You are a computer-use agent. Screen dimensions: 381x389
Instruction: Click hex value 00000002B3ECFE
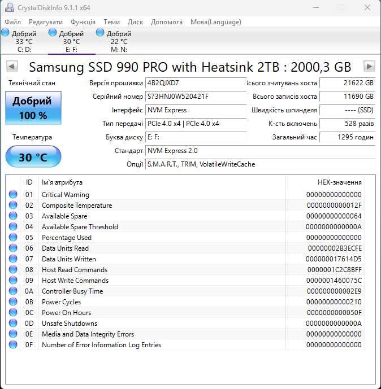point(335,248)
